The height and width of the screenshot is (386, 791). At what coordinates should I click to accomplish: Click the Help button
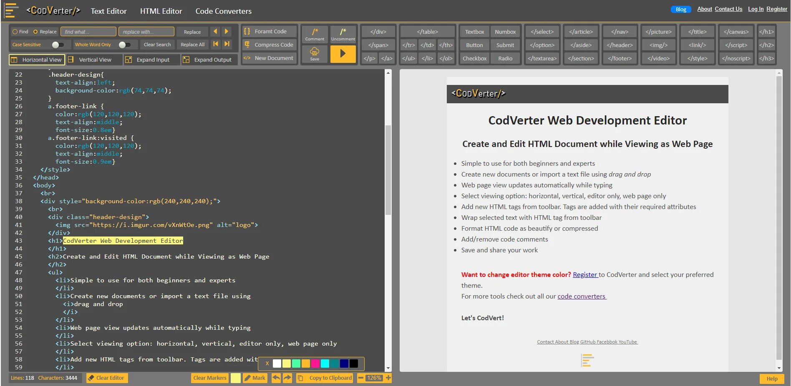click(x=771, y=379)
